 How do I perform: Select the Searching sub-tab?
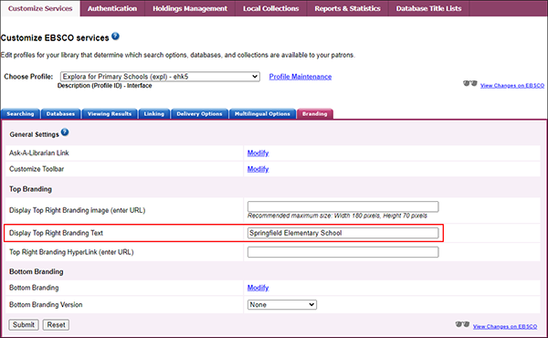pyautogui.click(x=20, y=113)
